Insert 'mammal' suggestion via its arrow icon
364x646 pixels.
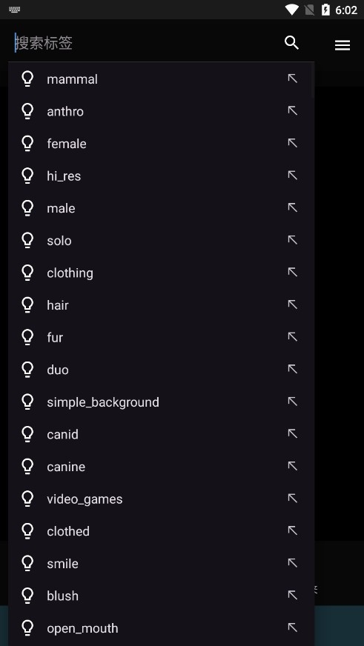click(x=292, y=79)
